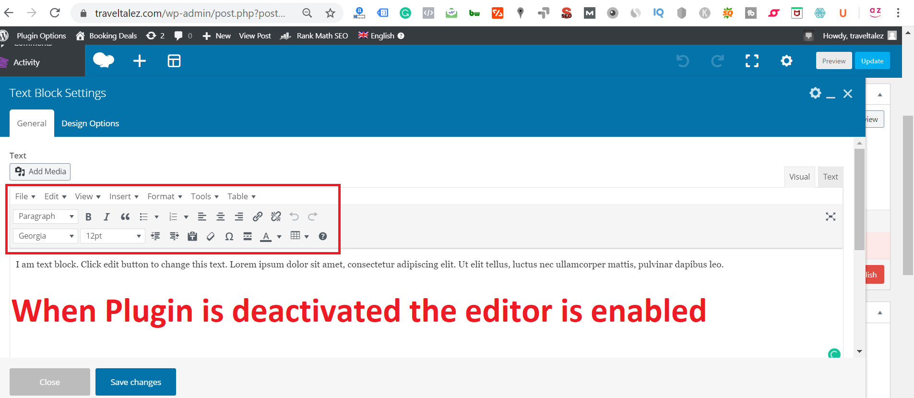
Task: Click the grey Close button
Action: pos(50,382)
